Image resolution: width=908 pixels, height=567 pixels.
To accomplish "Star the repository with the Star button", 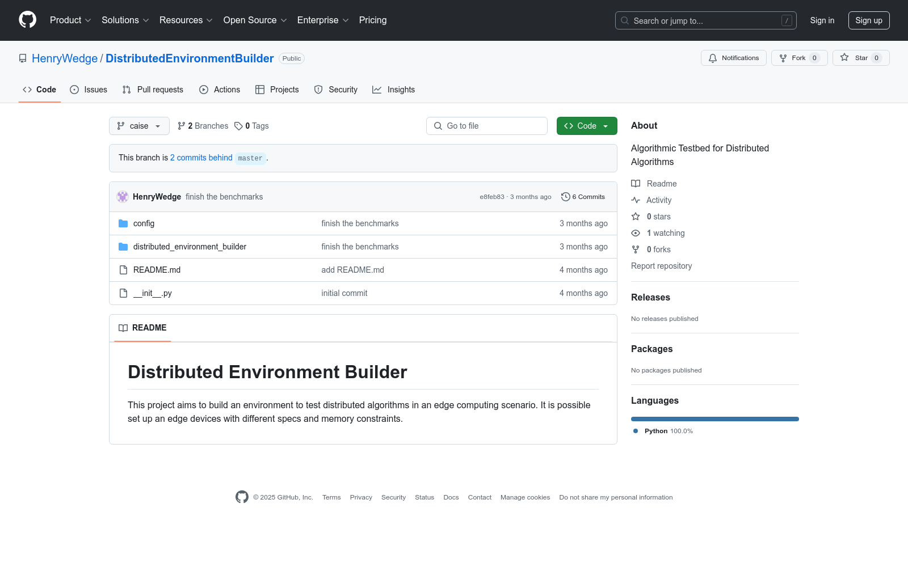I will [x=861, y=58].
